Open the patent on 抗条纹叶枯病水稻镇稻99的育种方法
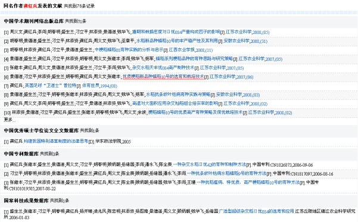 (x=227, y=174)
